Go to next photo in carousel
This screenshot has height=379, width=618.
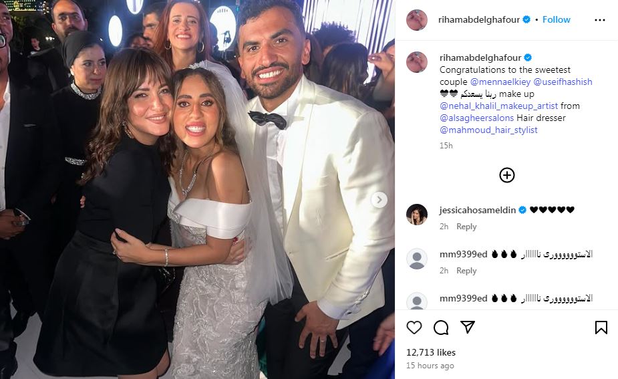[379, 199]
